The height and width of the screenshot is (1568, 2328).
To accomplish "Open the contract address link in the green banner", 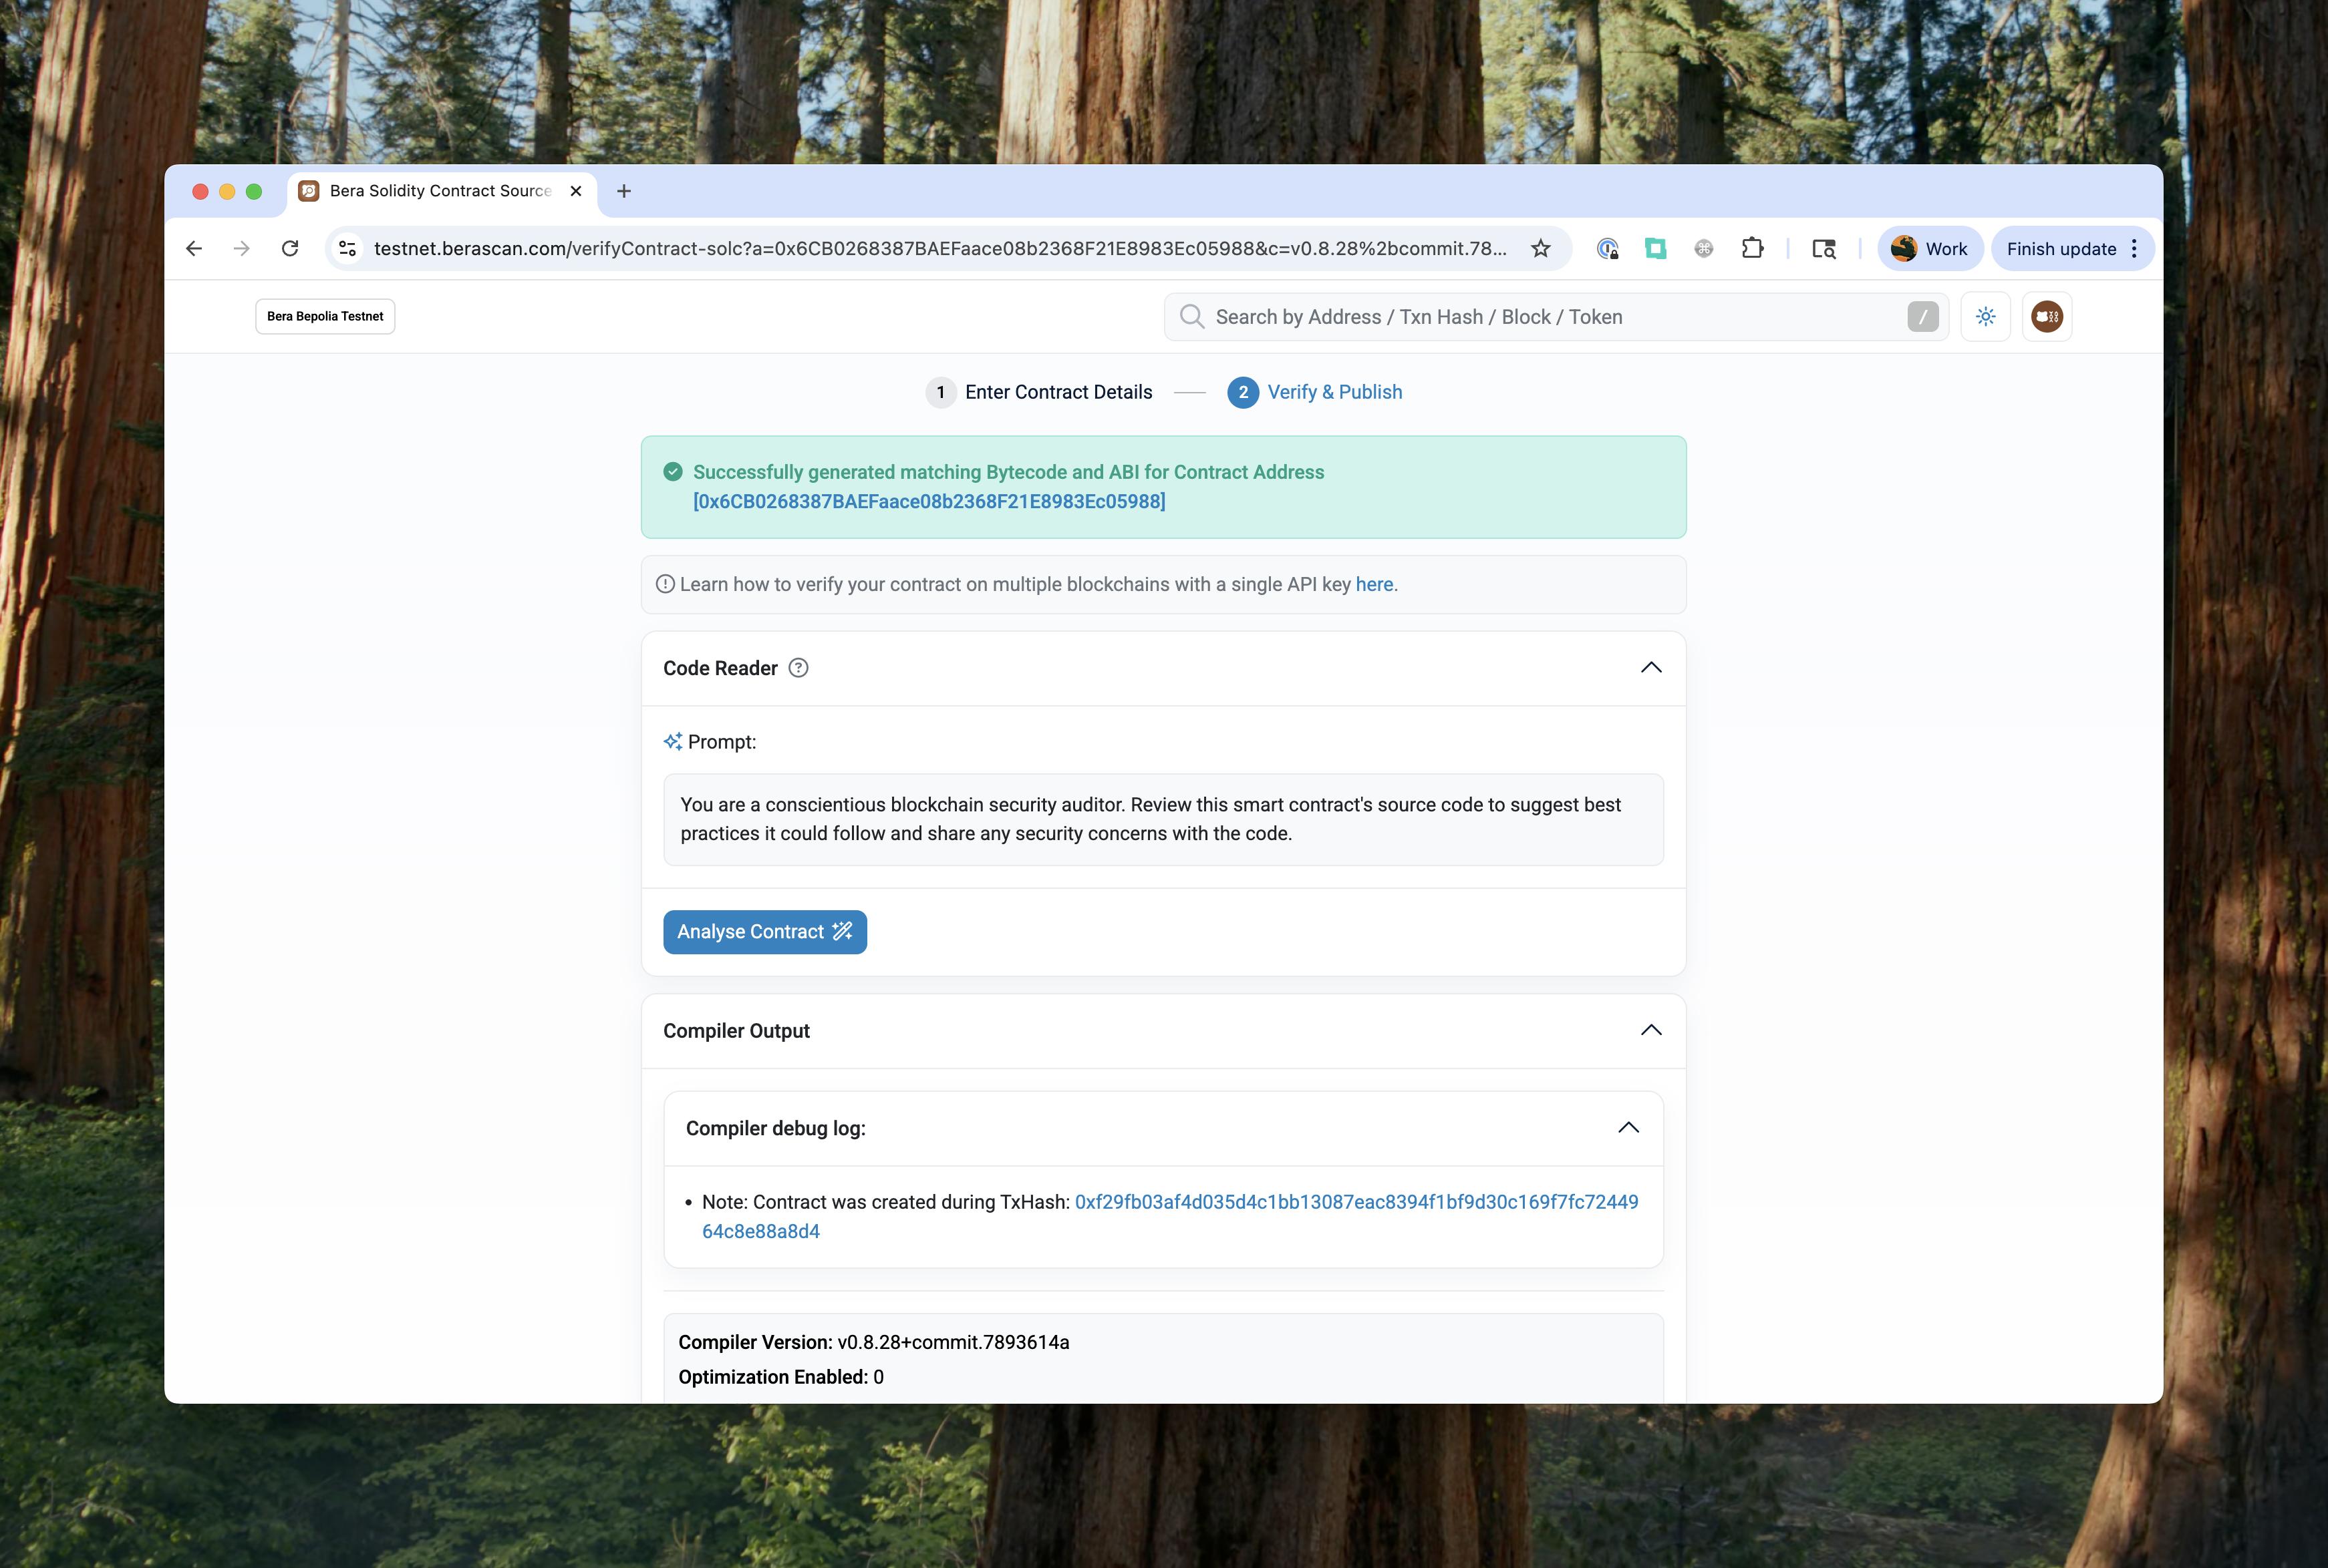I will (x=928, y=501).
